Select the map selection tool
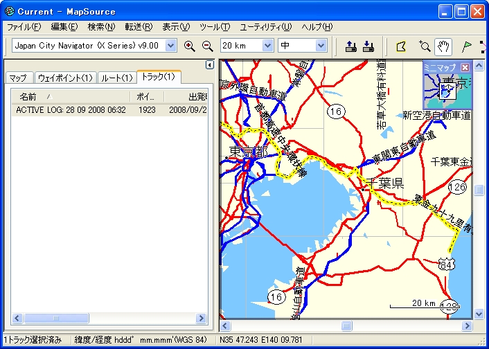Screen dimensions: 489x349 (x=401, y=47)
